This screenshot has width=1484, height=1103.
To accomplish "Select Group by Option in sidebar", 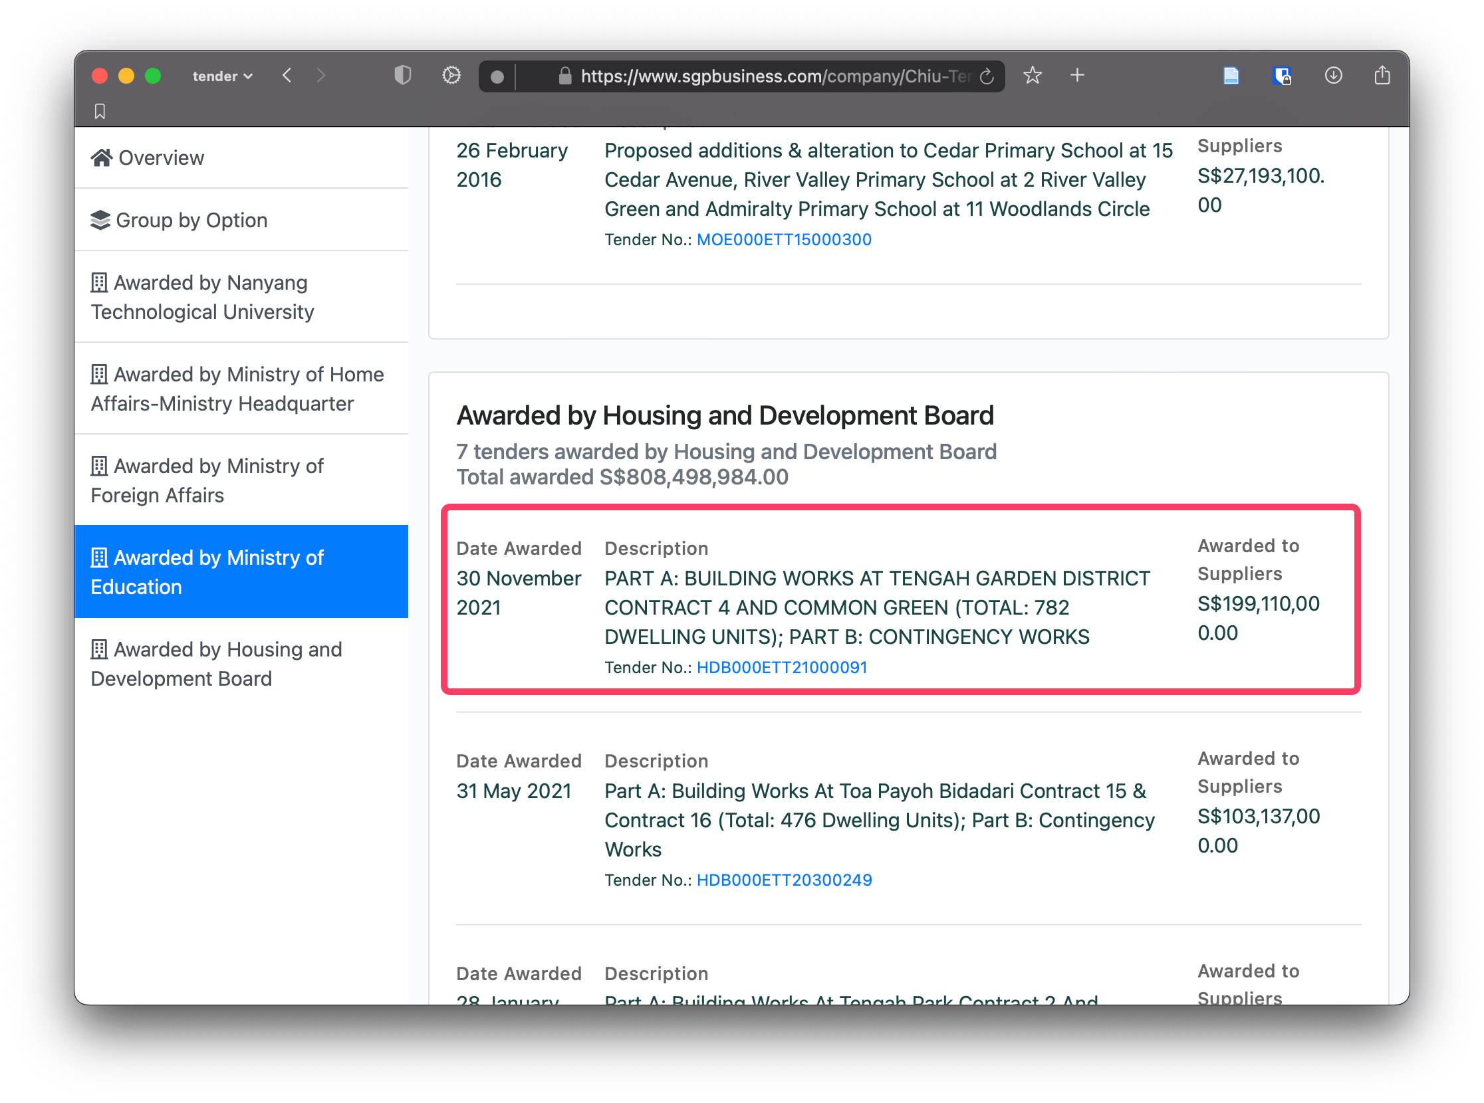I will (242, 220).
